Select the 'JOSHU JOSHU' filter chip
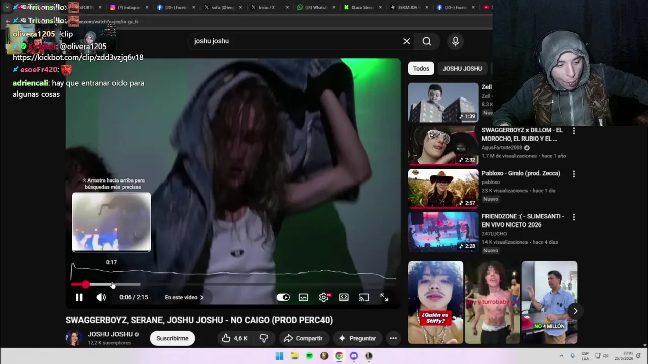 coord(462,68)
